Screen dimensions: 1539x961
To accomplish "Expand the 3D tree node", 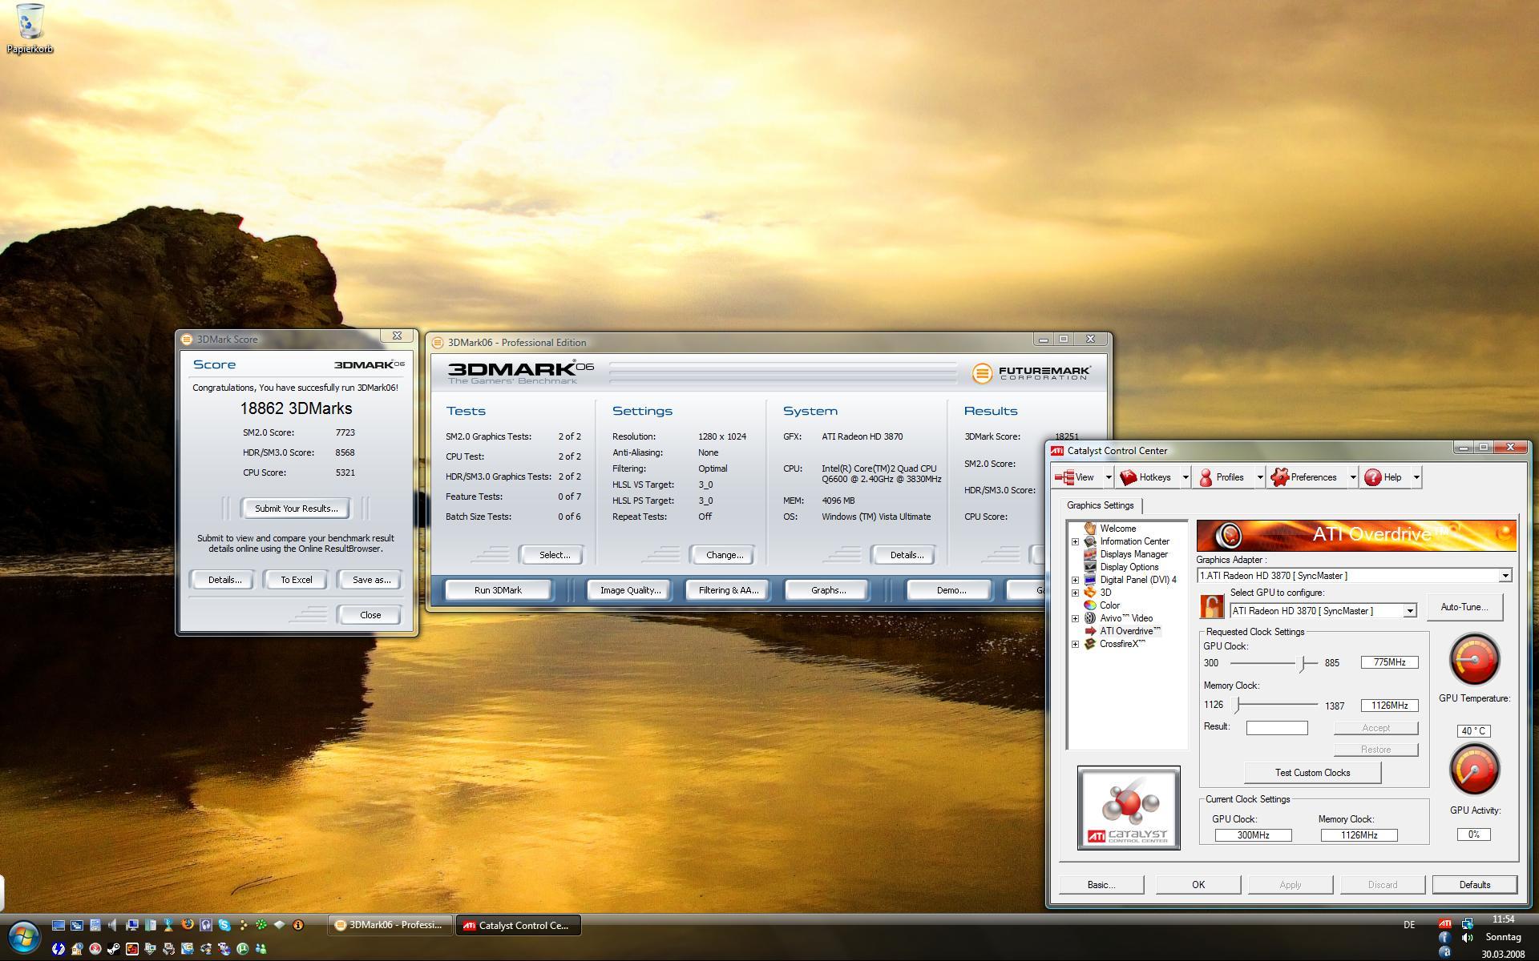I will point(1075,593).
